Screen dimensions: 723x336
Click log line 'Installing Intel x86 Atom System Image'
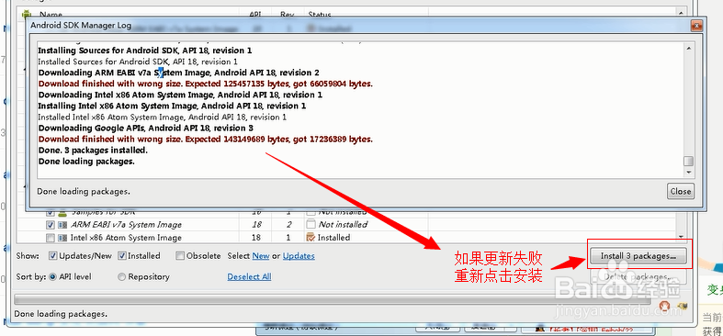[172, 106]
